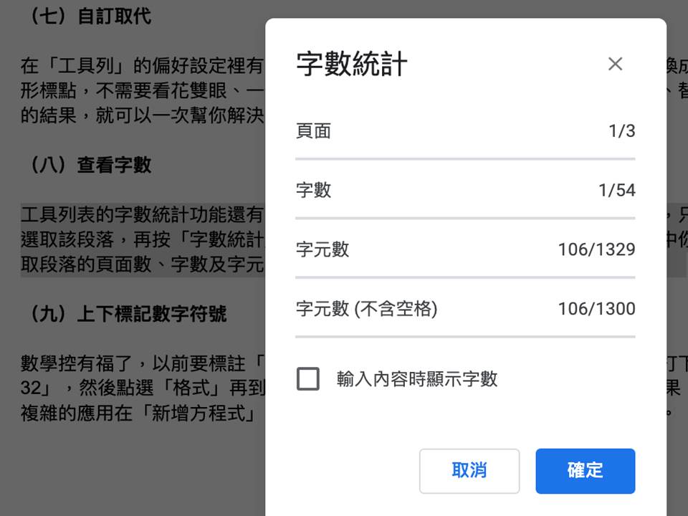The height and width of the screenshot is (516, 688).
Task: Enable the 輸入內容時顯示字數 checkbox
Action: (308, 378)
